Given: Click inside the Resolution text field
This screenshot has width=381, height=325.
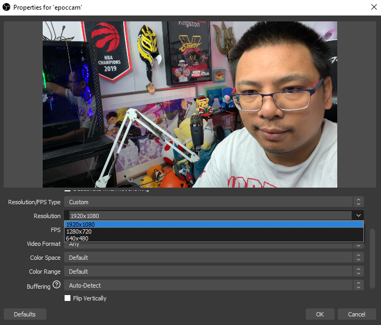Looking at the screenshot, I should coord(208,215).
